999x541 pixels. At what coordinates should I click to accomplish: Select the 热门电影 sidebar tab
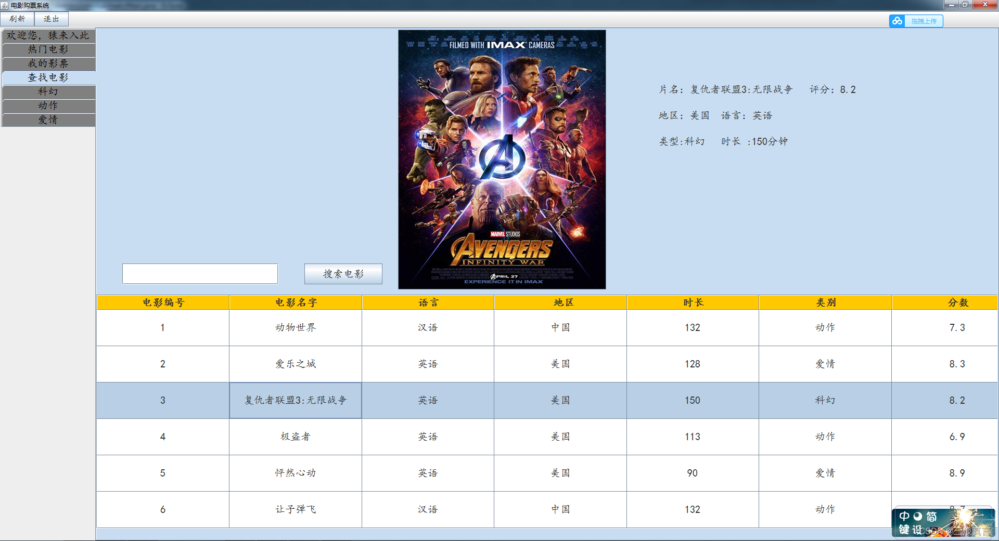click(48, 50)
